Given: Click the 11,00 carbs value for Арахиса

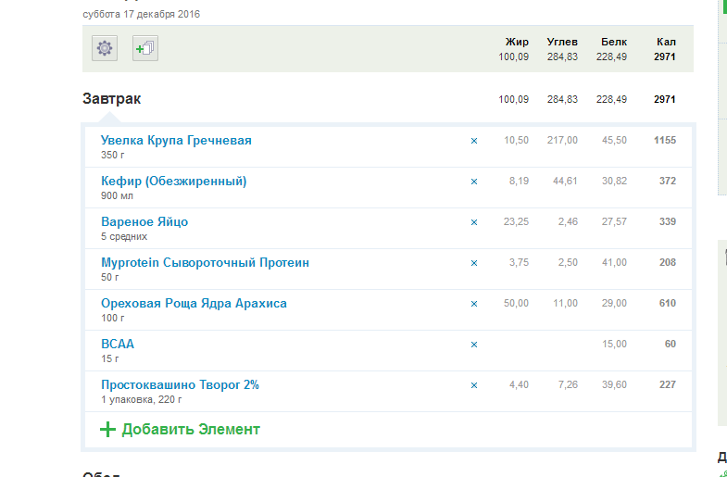Looking at the screenshot, I should (x=565, y=304).
